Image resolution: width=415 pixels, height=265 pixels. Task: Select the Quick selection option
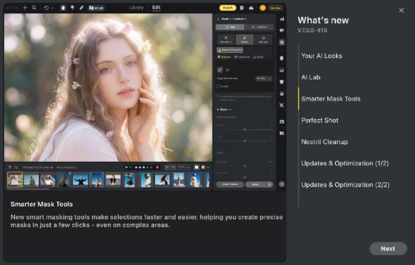pyautogui.click(x=258, y=57)
